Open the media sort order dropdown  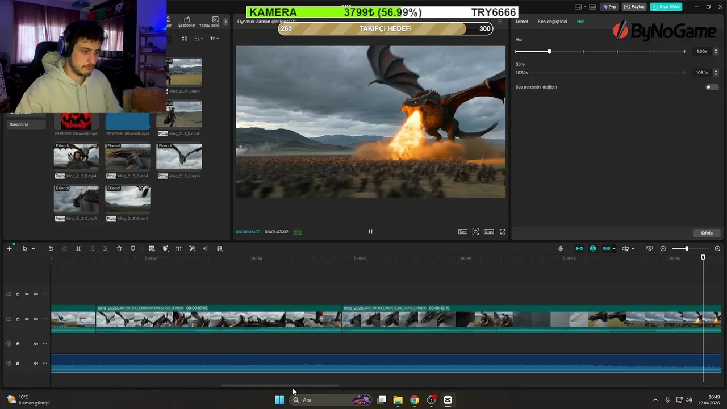click(x=198, y=39)
